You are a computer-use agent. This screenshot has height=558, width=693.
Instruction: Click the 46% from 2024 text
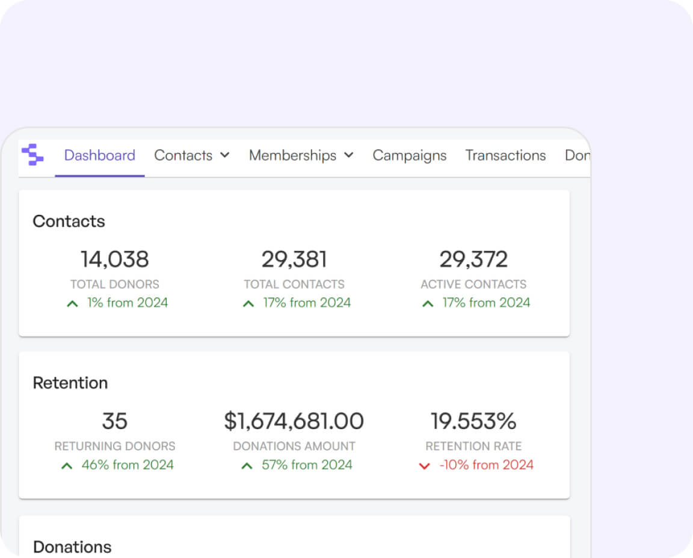coord(128,465)
